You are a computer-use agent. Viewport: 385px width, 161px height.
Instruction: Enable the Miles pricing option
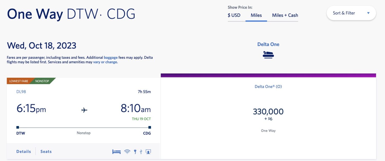click(256, 15)
